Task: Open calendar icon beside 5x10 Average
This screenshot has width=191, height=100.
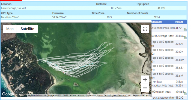Action: (x=185, y=38)
